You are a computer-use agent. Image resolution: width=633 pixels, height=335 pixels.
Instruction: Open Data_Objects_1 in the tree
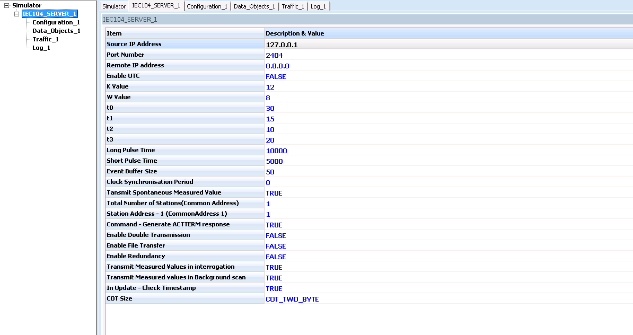(x=57, y=31)
